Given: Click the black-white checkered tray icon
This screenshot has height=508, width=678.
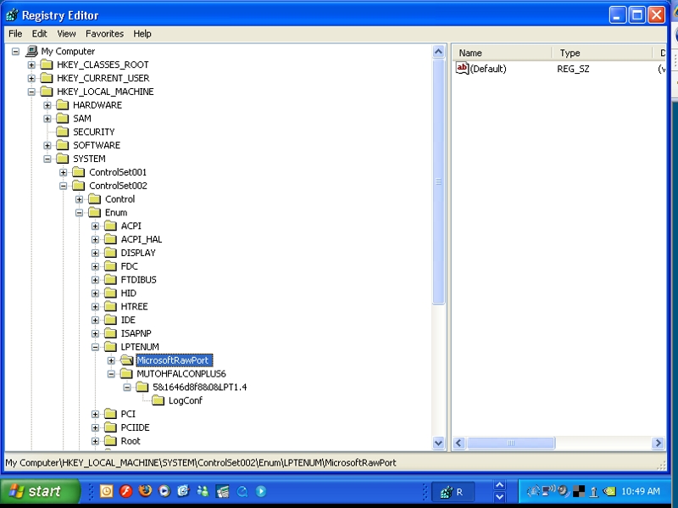Looking at the screenshot, I should [x=579, y=491].
